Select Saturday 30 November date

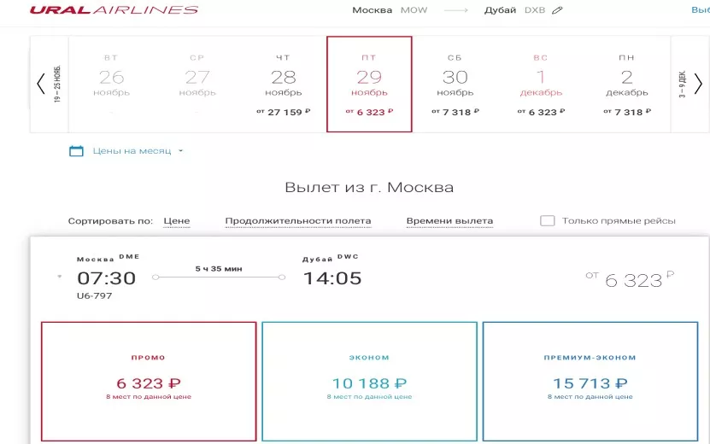(x=455, y=84)
